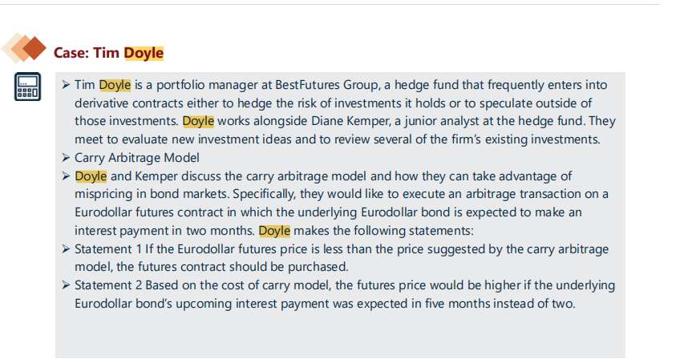Image resolution: width=680 pixels, height=363 pixels.
Task: Click highlighted "Doyle" before "and Kemper discuss"
Action: tap(90, 176)
